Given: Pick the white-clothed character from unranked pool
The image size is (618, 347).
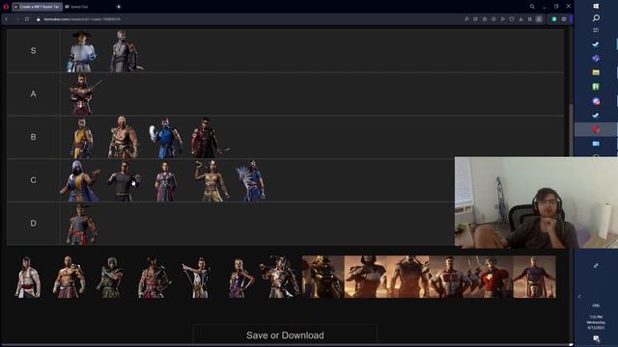Looking at the screenshot, I should click(27, 277).
